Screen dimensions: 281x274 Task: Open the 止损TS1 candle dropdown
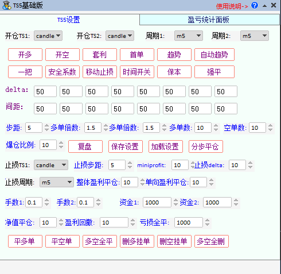pos(51,165)
